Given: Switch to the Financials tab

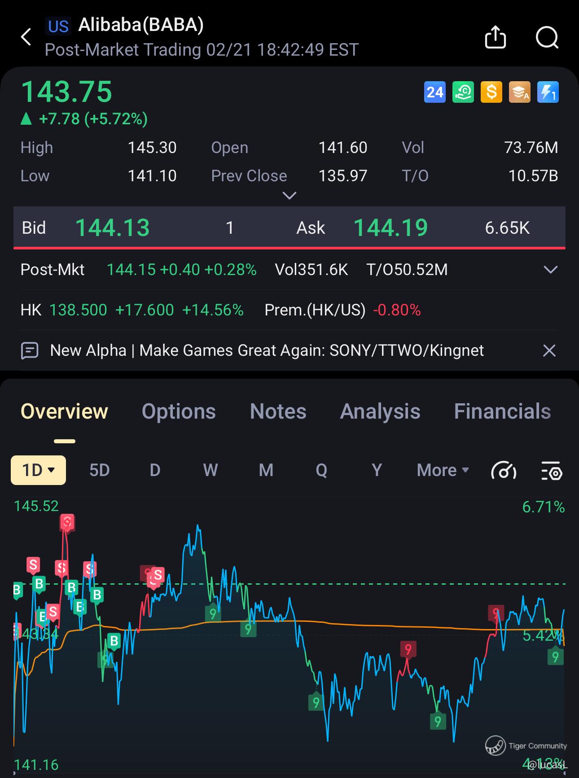Looking at the screenshot, I should (502, 411).
